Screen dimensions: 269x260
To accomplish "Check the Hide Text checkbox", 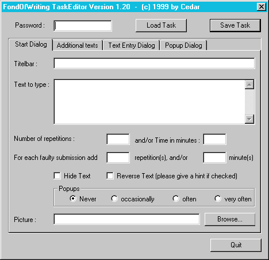I will [57, 175].
